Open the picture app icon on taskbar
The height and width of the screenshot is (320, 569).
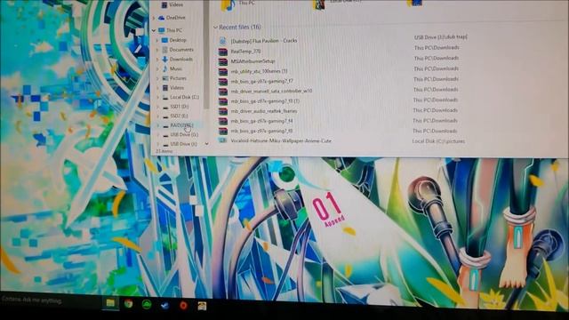point(202,306)
